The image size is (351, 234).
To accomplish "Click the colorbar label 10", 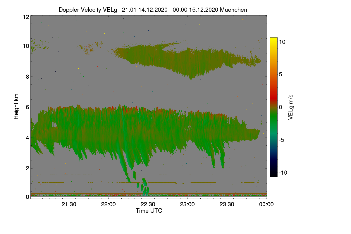I will pos(282,42).
